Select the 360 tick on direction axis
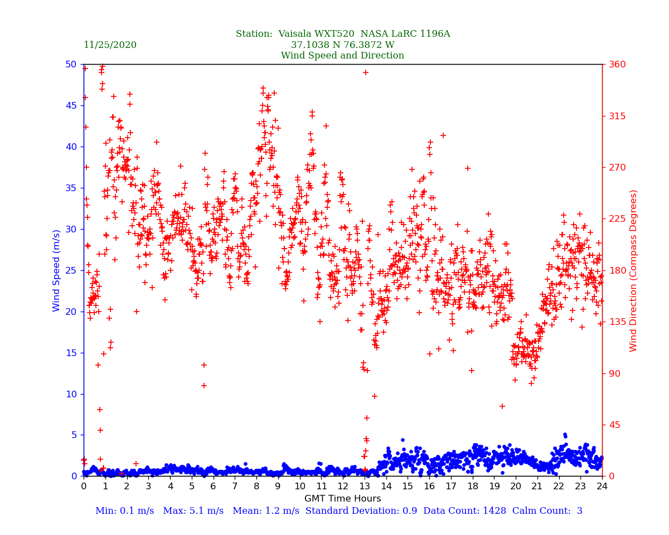The width and height of the screenshot is (669, 535). coord(618,65)
